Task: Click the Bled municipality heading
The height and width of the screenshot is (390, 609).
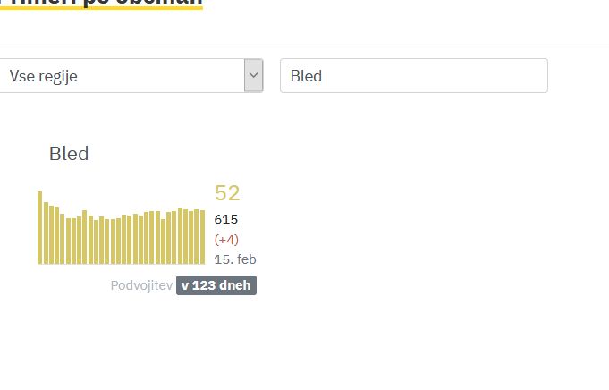Action: [x=69, y=154]
